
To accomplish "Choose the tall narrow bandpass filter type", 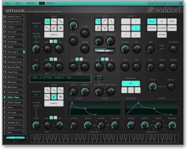I will tap(98, 28).
